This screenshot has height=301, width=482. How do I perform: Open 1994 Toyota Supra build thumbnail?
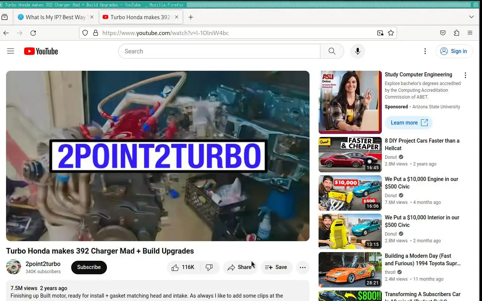coord(350,270)
